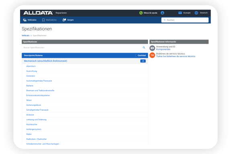This screenshot has width=231, height=154.
Task: Open the Rückleuchte entry
Action: click(x=32, y=125)
